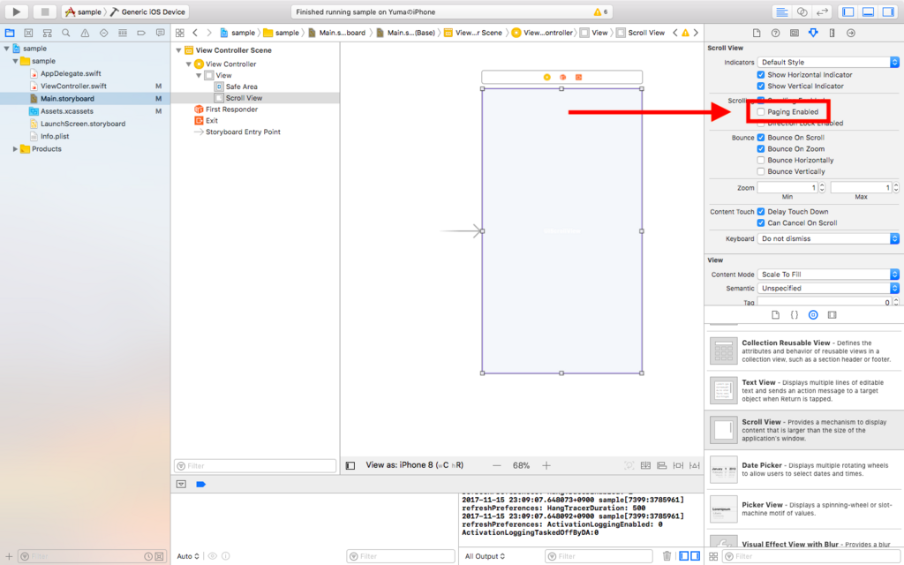Select Info.plist file
The height and width of the screenshot is (565, 904).
coord(55,136)
